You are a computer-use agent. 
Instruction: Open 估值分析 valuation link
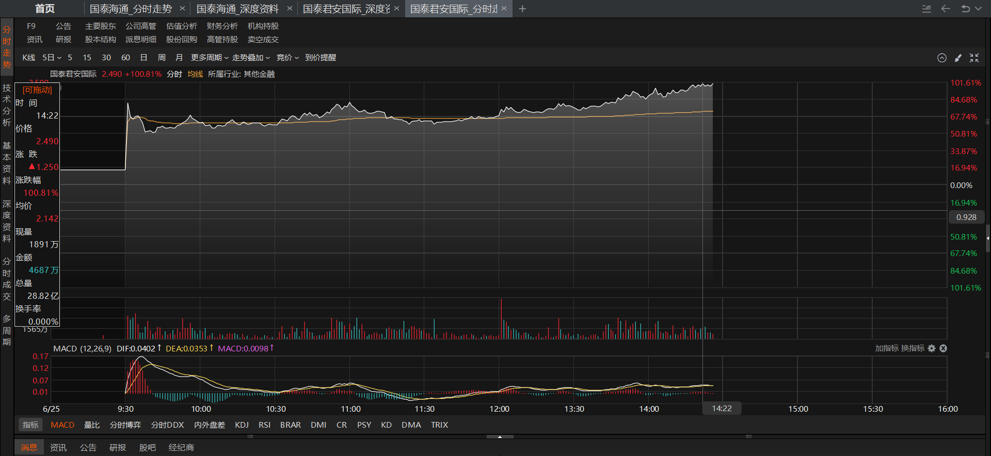(x=182, y=26)
